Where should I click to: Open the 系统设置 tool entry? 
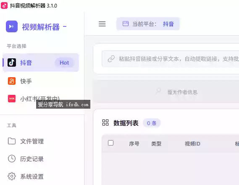pyautogui.click(x=41, y=177)
